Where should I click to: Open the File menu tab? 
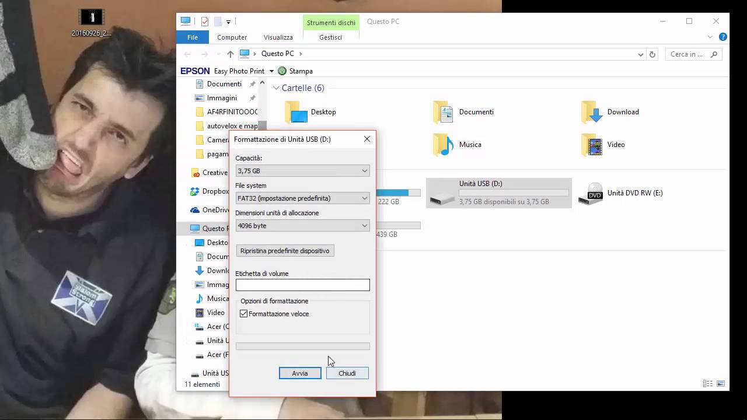tap(193, 37)
